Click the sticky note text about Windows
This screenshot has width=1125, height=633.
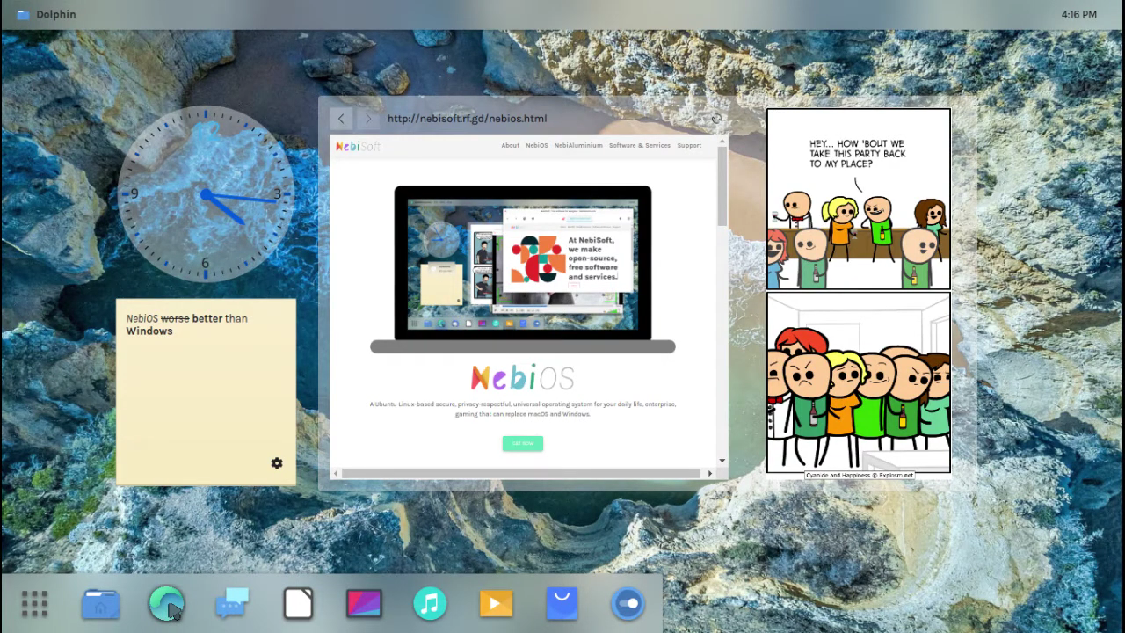click(x=187, y=324)
